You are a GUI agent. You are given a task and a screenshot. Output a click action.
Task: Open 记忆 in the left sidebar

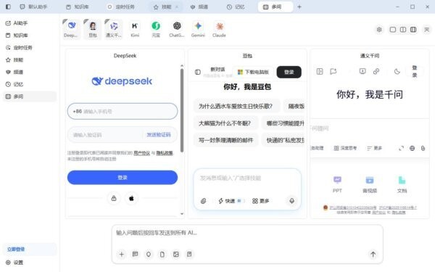click(x=30, y=84)
